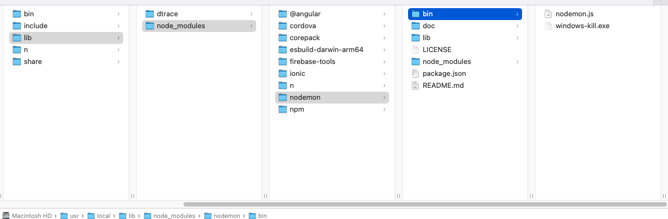Click the @angular folder icon

[282, 14]
